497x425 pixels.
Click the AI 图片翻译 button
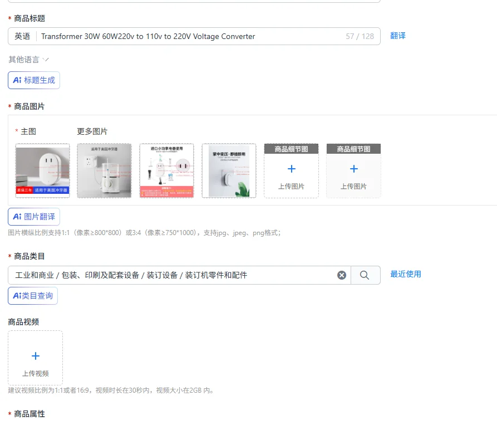34,217
